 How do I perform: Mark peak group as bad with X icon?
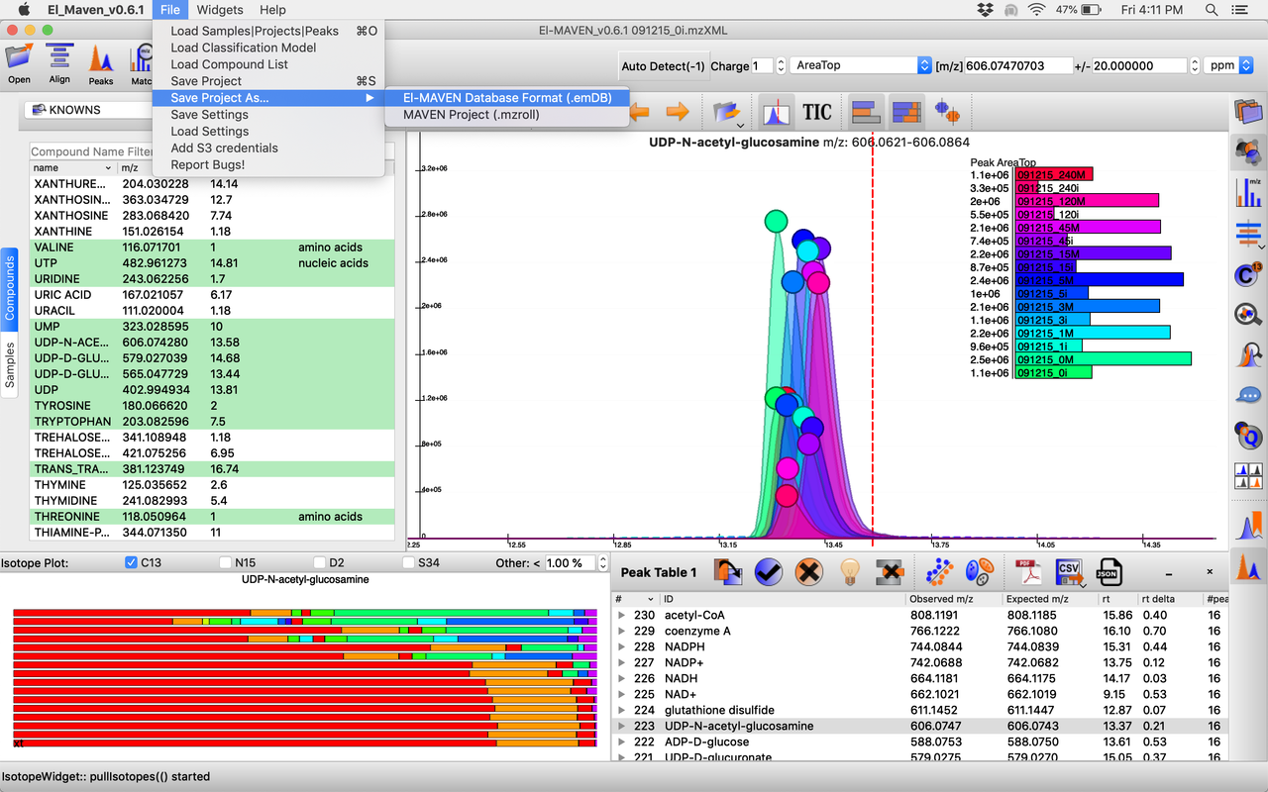pyautogui.click(x=809, y=571)
